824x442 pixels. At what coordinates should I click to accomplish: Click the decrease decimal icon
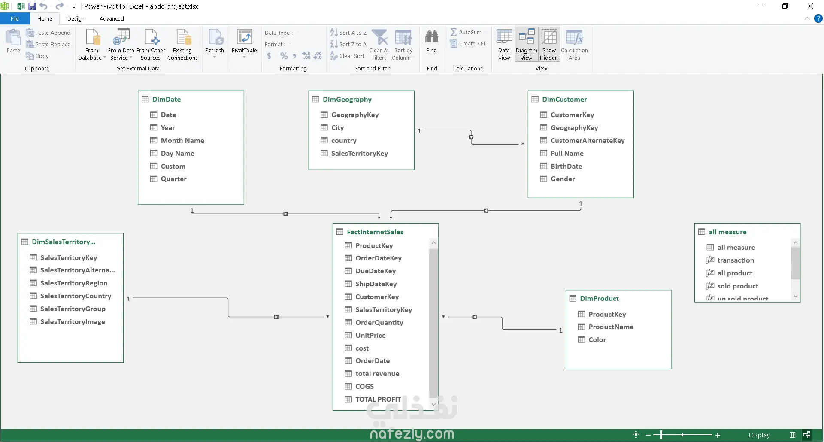pos(318,56)
